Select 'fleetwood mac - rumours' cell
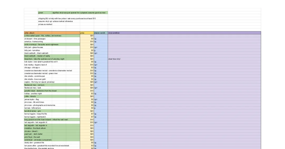The image size is (285, 149). (x=52, y=85)
